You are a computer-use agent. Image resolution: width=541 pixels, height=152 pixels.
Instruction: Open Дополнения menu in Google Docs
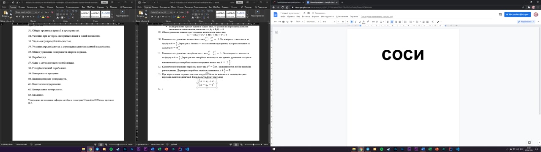tap(342, 16)
